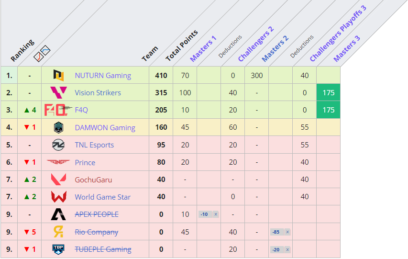
Task: Click the Total Points column header
Action: pyautogui.click(x=182, y=46)
